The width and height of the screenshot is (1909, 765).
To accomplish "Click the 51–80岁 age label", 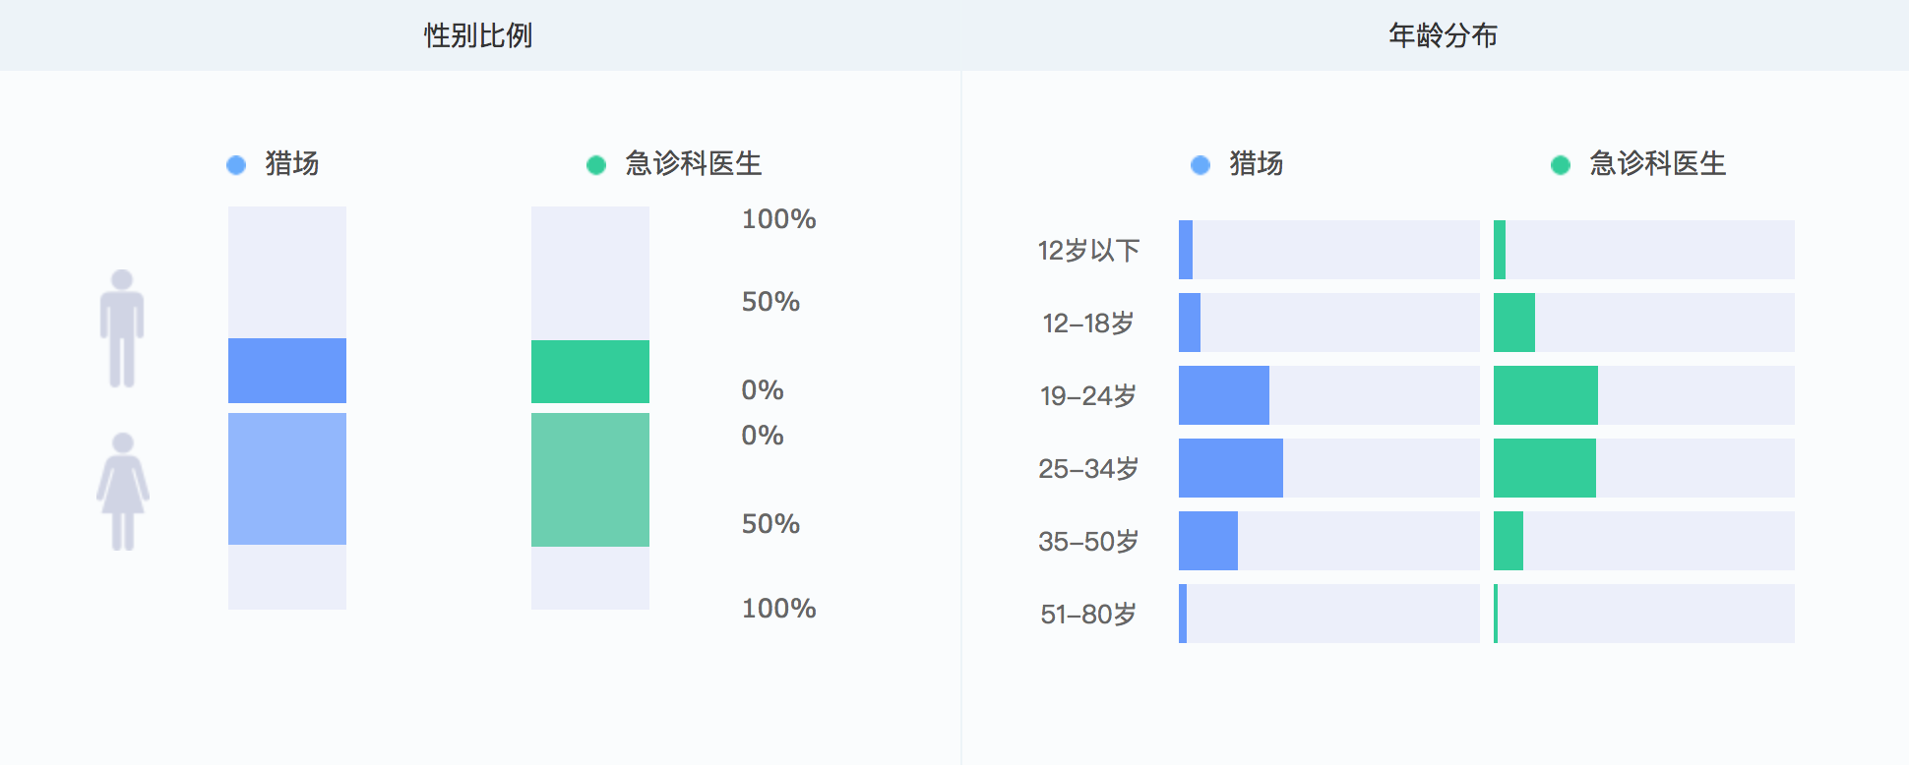I will (x=1088, y=615).
